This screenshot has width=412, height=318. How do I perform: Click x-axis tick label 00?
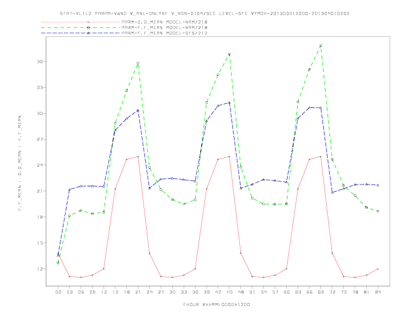[58, 292]
